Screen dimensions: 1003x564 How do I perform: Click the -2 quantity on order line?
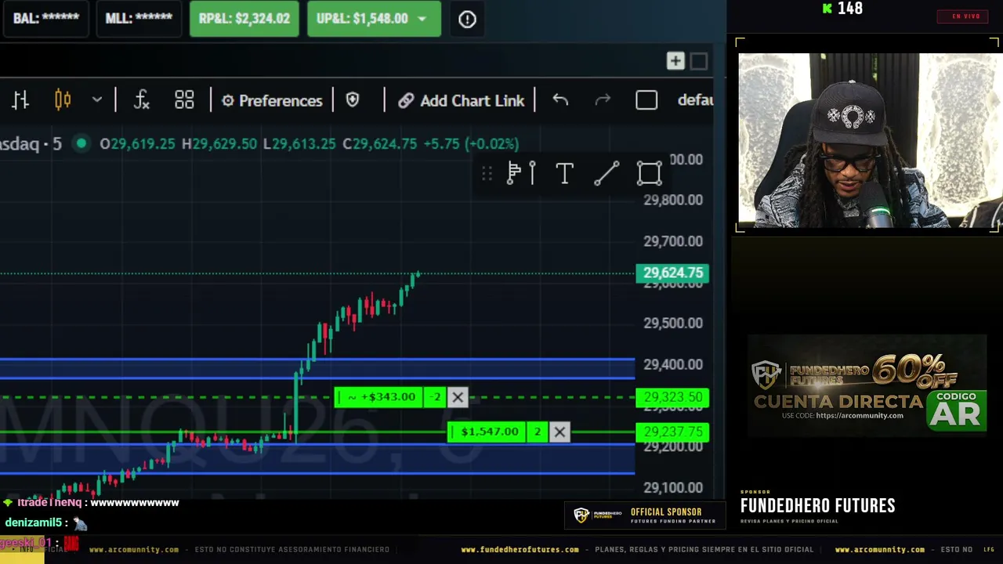tap(436, 397)
